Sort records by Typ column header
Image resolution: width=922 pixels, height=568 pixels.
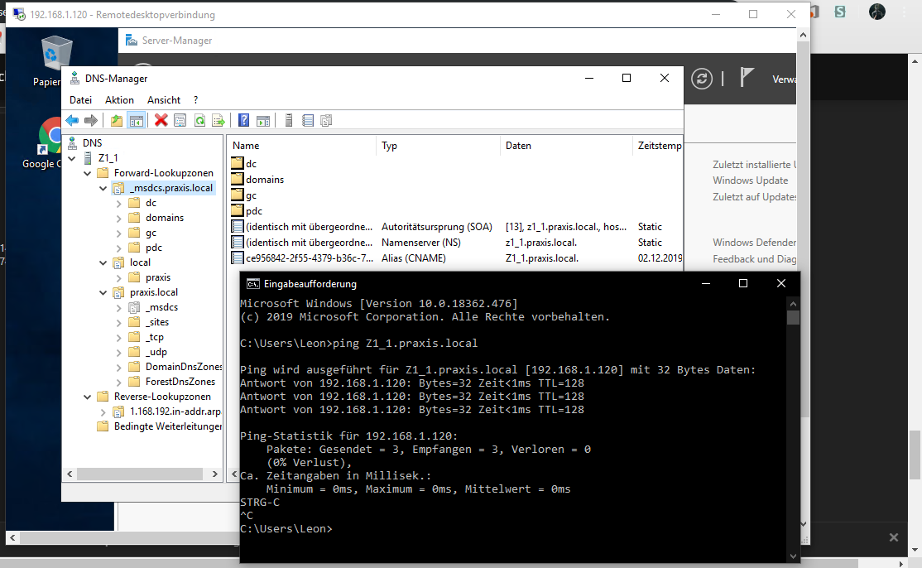click(x=438, y=145)
